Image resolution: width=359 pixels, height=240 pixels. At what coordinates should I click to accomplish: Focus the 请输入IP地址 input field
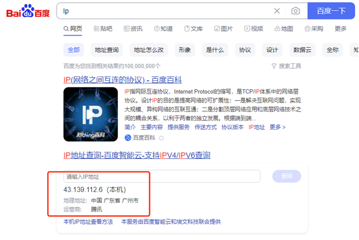[x=162, y=177]
